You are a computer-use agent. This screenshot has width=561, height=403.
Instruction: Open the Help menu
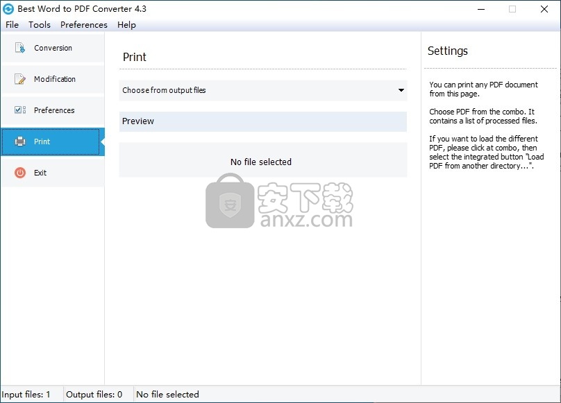click(x=126, y=25)
